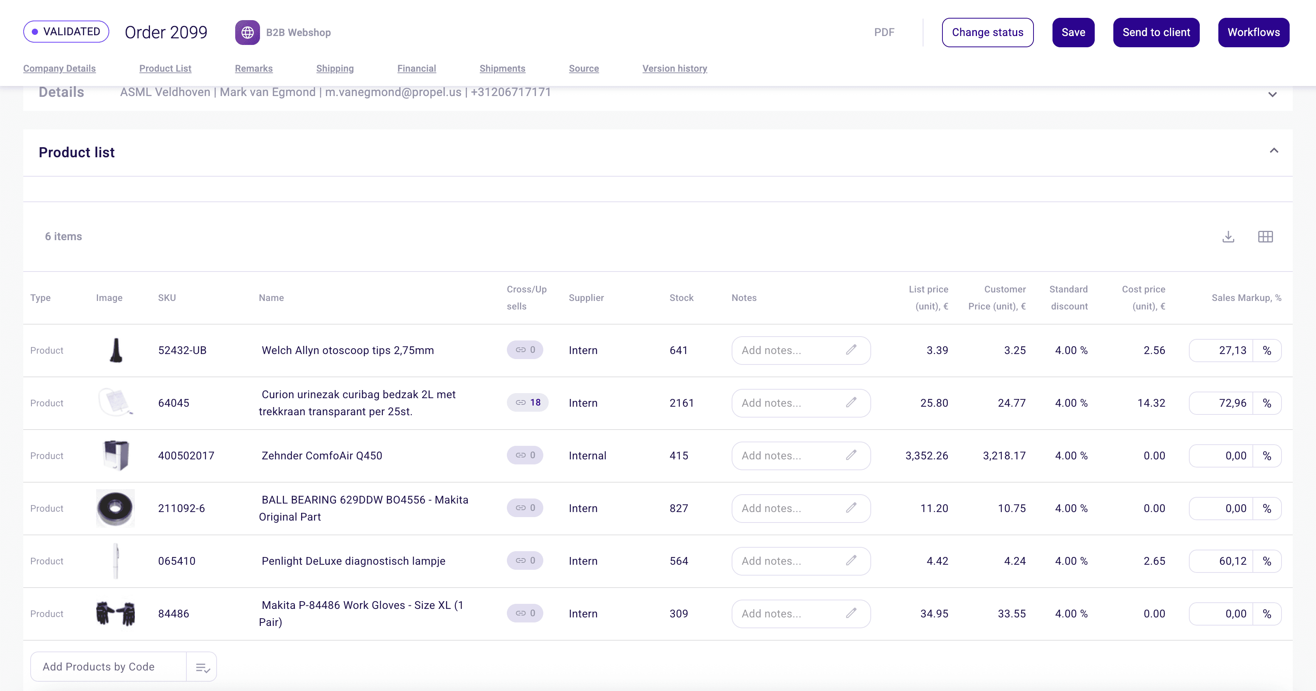Screen dimensions: 1316x691
Task: Click pencil icon for Zehnder ComfoAir Q450 notes
Action: click(851, 455)
